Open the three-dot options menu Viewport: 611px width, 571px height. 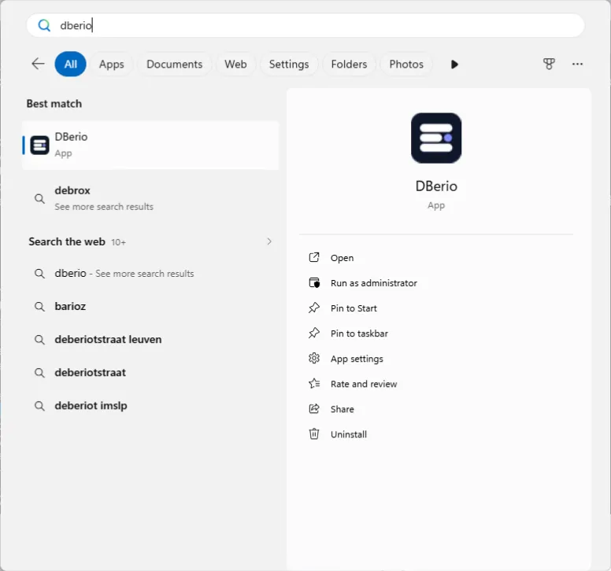coord(577,64)
